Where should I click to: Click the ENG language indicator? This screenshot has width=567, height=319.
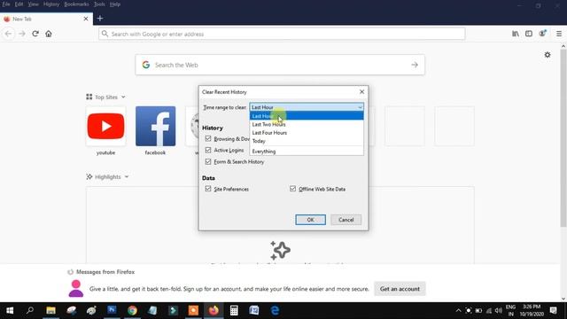(x=510, y=310)
